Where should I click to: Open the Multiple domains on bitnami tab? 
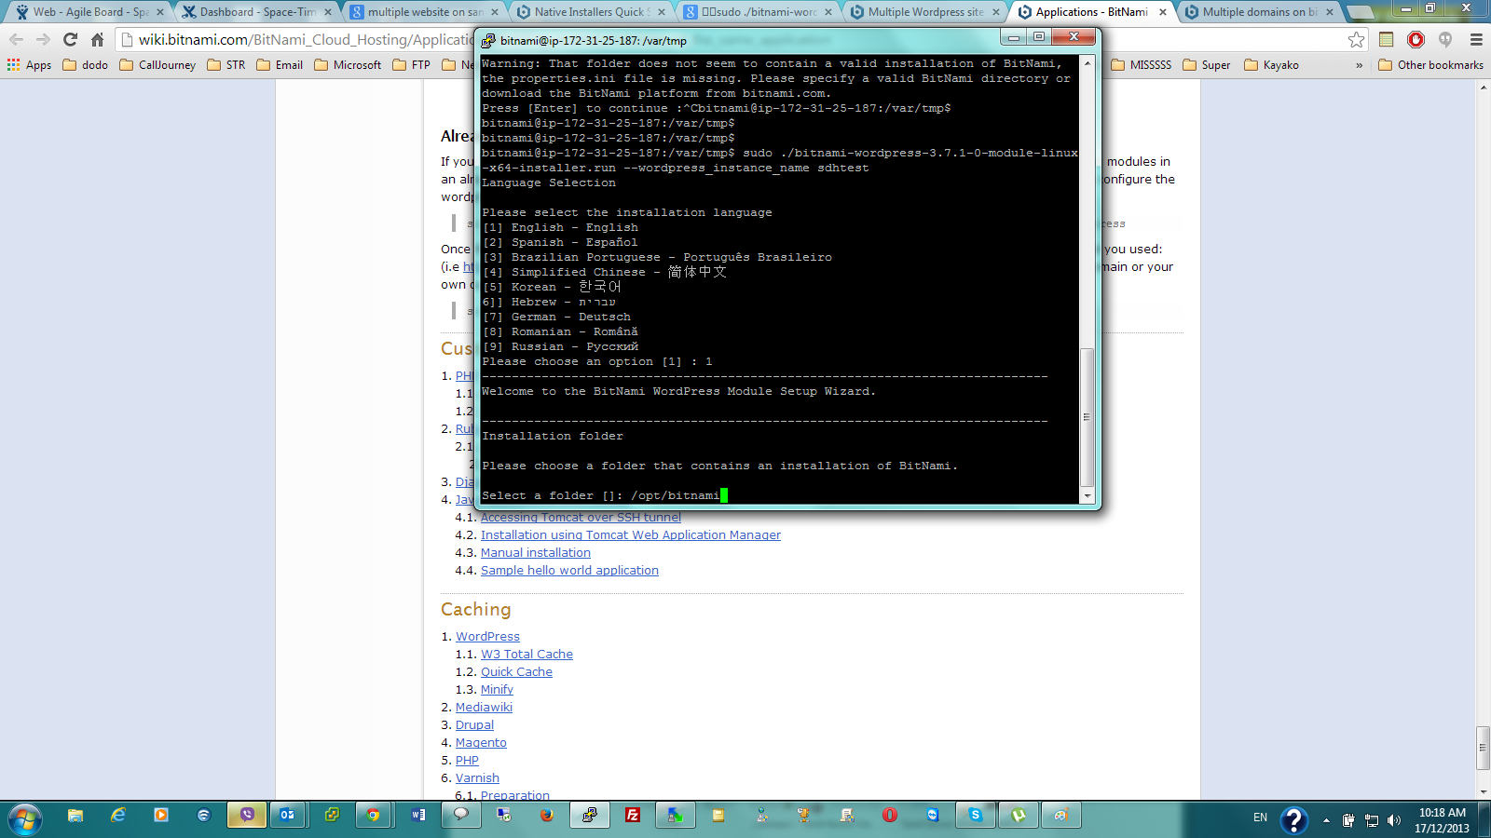point(1259,12)
